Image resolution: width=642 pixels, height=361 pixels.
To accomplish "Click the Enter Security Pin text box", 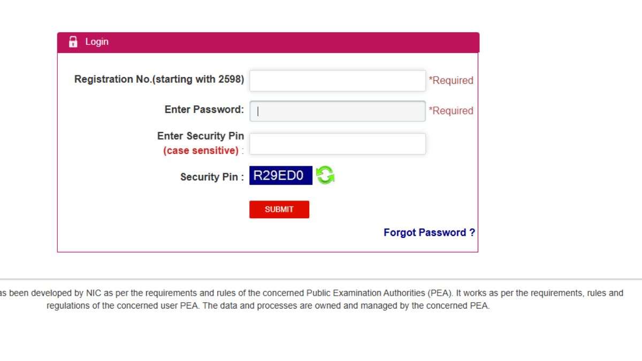I will point(337,143).
